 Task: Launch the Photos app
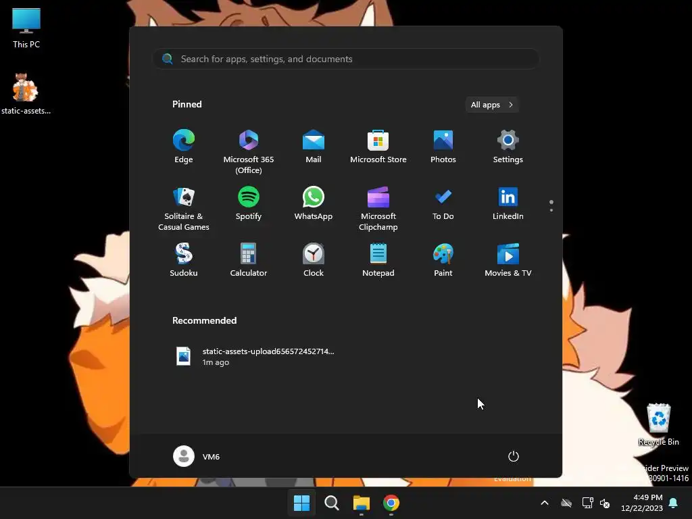pos(443,147)
